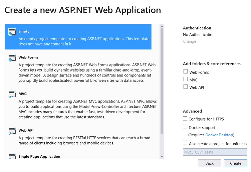
Task: Click the Web Forms template description paragraph
Action: click(x=87, y=72)
